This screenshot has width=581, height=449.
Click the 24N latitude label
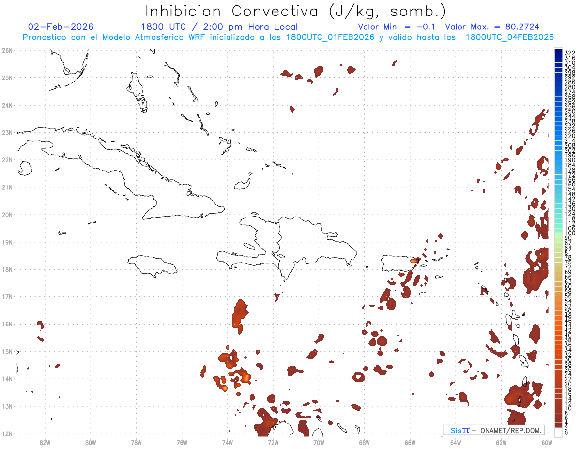click(x=7, y=105)
